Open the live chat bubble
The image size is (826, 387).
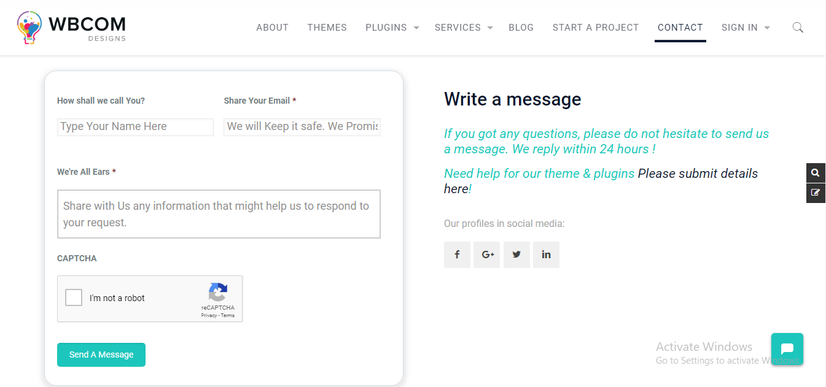click(x=787, y=348)
